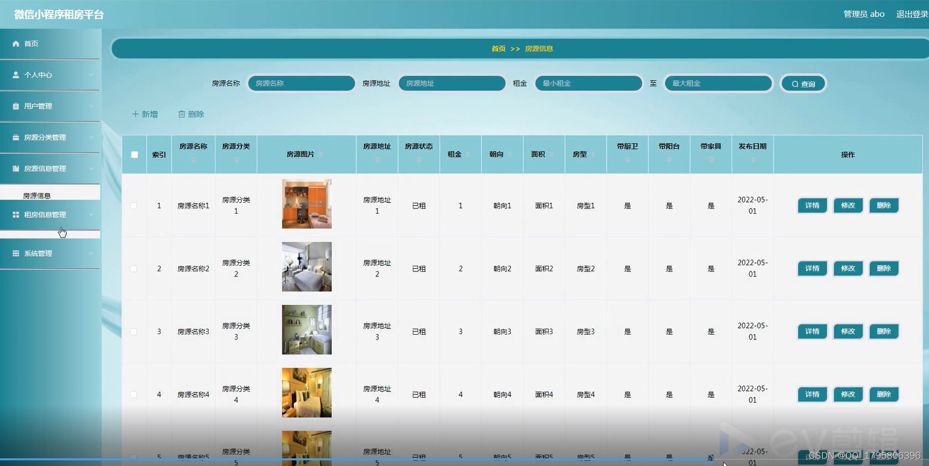Open 首页 in the sidebar
Viewport: 929px width, 466px height.
(50, 44)
